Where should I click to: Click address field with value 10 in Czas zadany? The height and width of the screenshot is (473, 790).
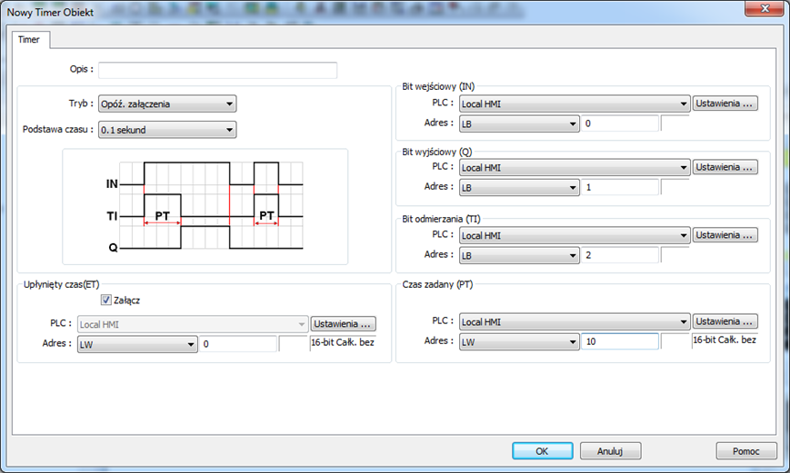(620, 341)
